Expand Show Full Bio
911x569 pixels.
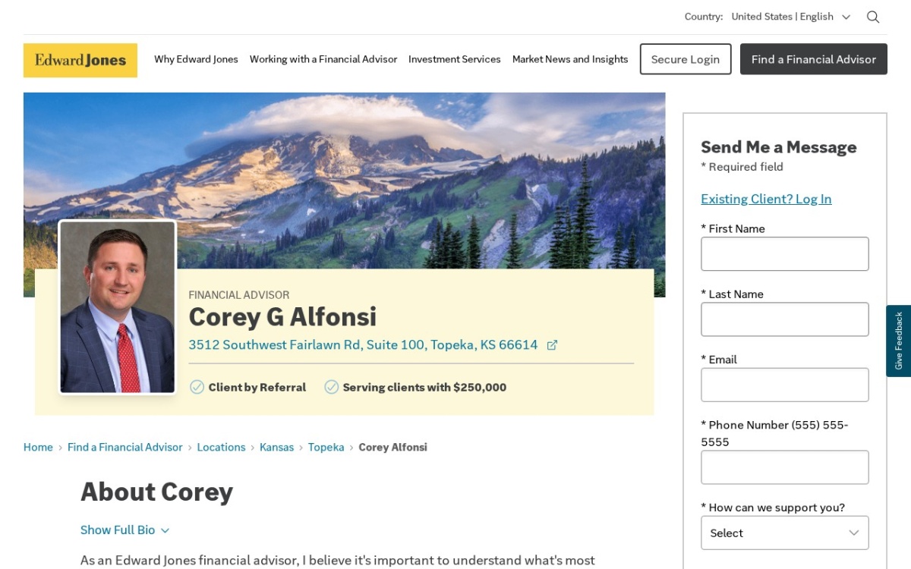tap(125, 530)
